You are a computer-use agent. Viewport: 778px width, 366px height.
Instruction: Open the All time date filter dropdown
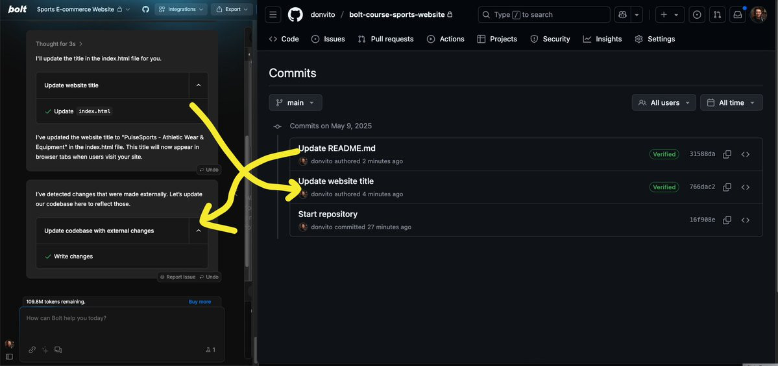(x=731, y=102)
